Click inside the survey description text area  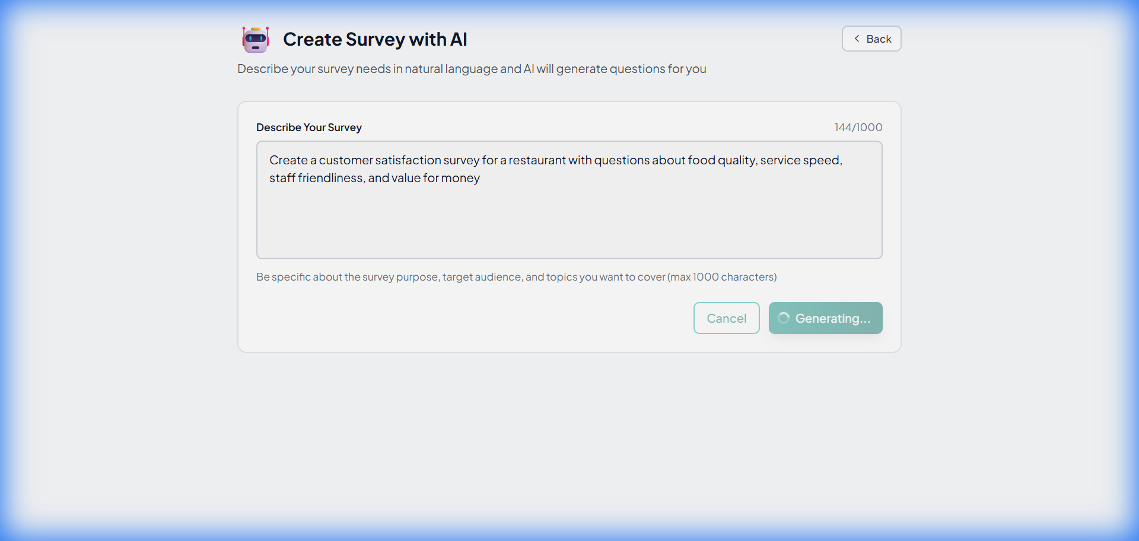(569, 219)
